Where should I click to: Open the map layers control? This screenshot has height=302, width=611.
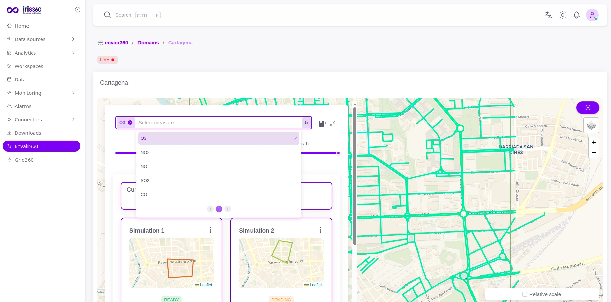click(591, 125)
